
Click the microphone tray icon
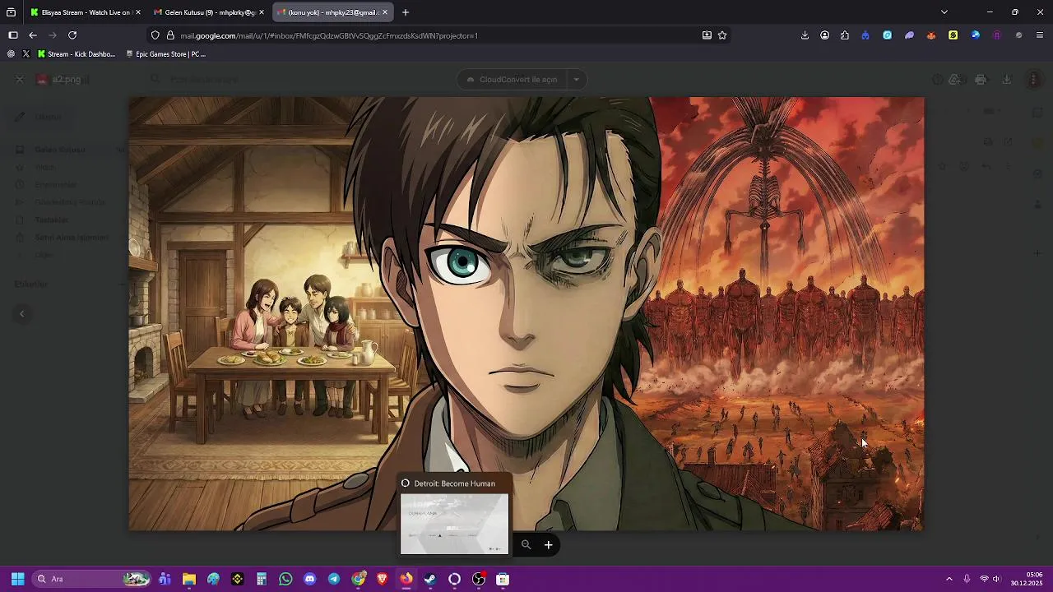click(x=967, y=579)
